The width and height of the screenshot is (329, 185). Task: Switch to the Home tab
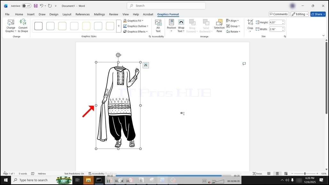point(19,14)
